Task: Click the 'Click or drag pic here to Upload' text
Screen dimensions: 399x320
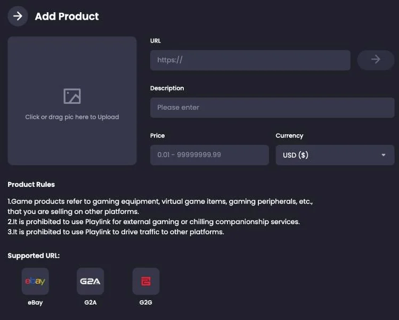Action: 72,117
